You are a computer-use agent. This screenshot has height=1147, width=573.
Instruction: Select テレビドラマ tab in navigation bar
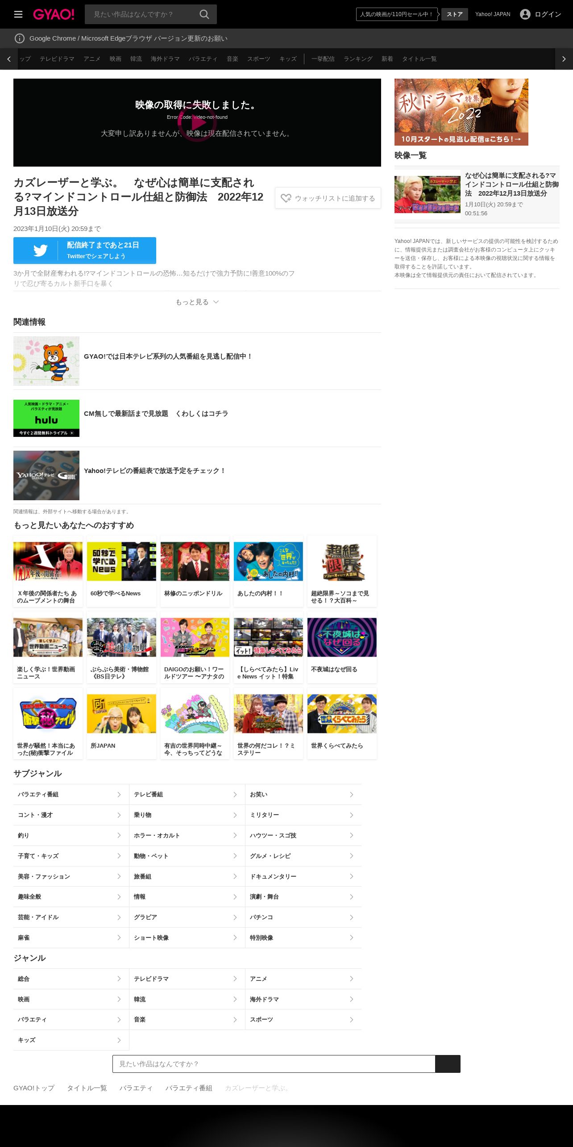click(x=57, y=59)
